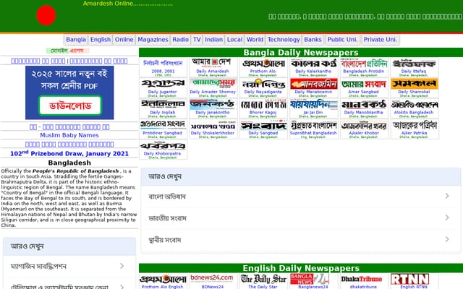This screenshot has height=289, width=463.
Task: Open the Banglanews24 logo
Action: pos(310,279)
